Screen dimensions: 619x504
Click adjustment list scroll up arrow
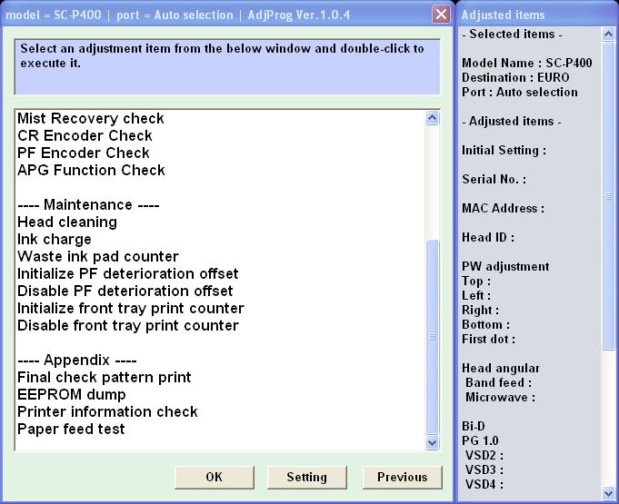tap(433, 118)
